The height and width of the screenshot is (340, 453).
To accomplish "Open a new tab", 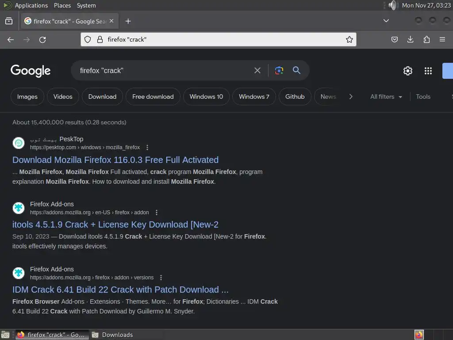I will 128,21.
